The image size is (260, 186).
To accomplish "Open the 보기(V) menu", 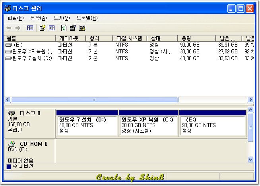I will point(62,18).
